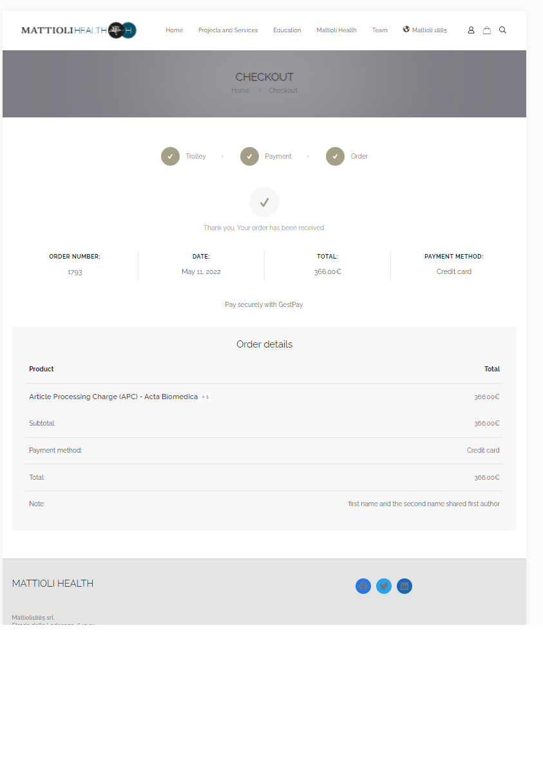Open Projects and Services menu

[x=228, y=30]
